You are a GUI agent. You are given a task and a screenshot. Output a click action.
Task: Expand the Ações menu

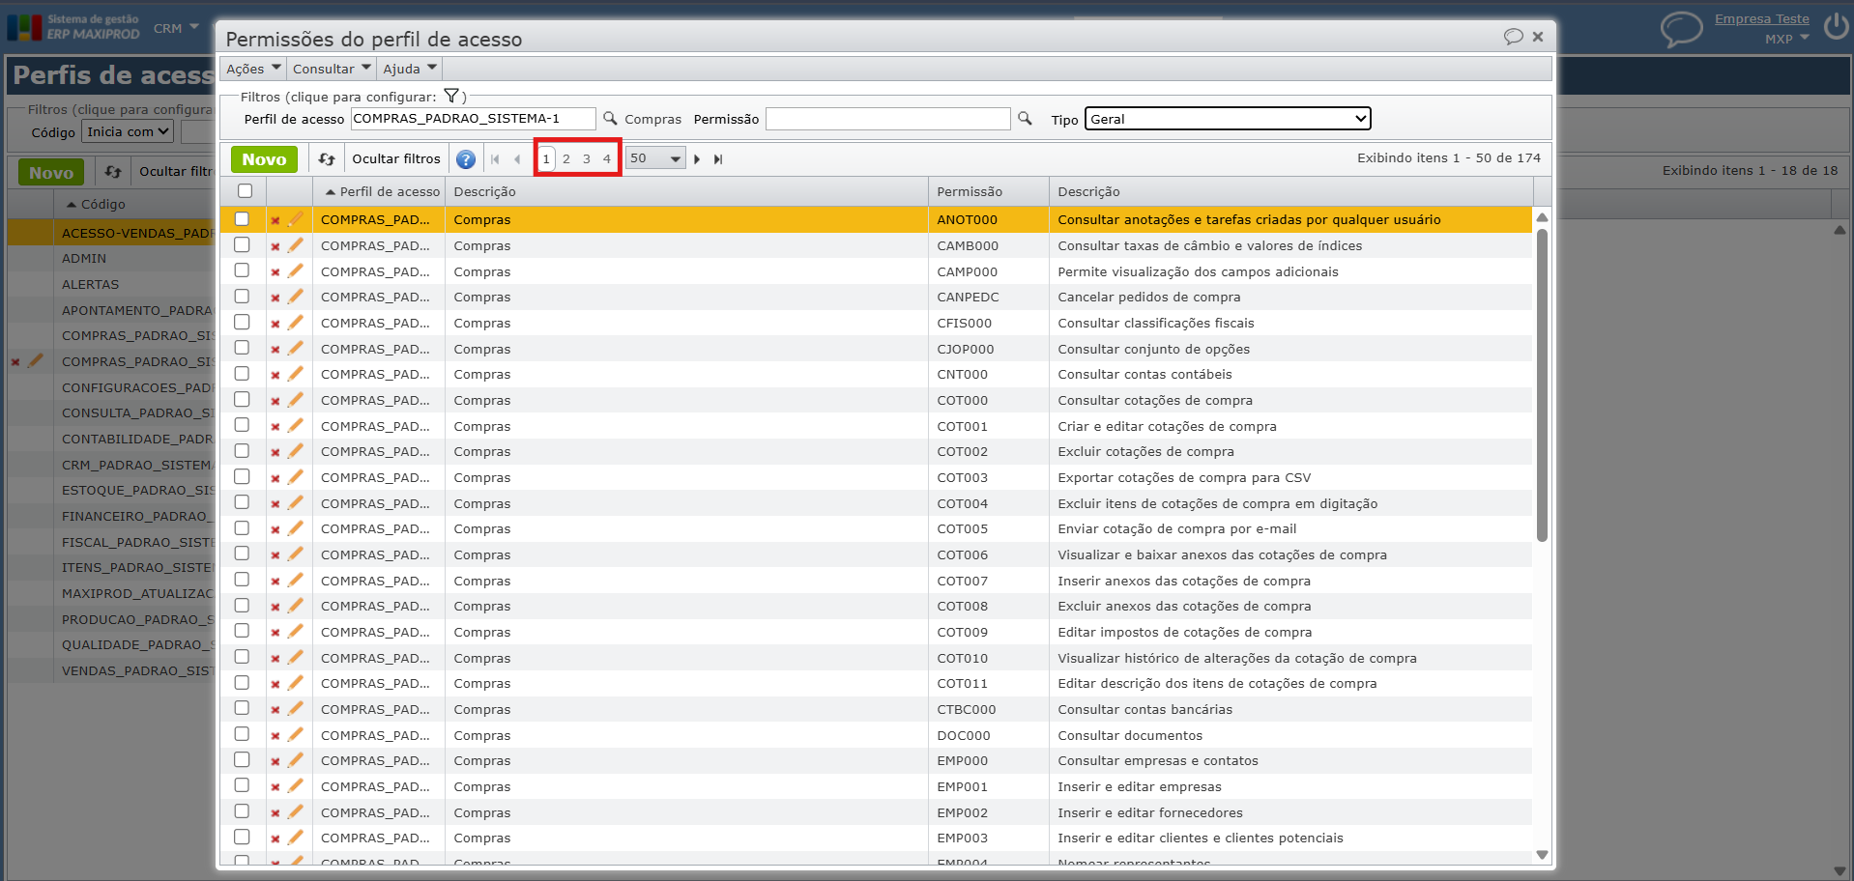point(253,69)
